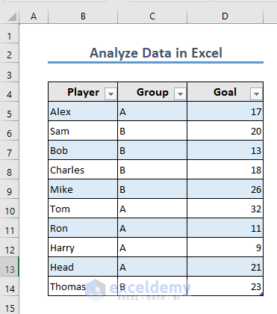This screenshot has height=314, width=277.
Task: Select column D header
Action: pos(225,16)
